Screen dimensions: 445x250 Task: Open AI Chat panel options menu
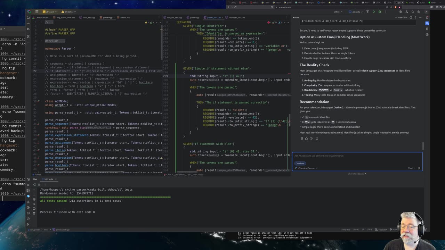coord(415,17)
